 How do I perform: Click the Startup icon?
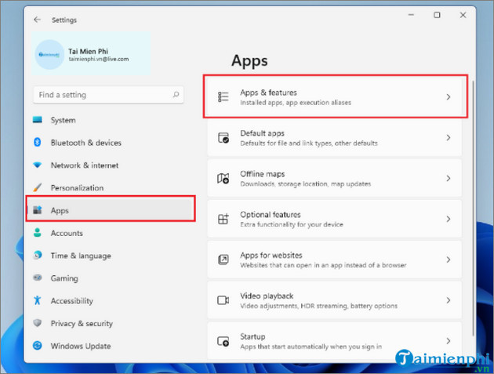(x=223, y=341)
